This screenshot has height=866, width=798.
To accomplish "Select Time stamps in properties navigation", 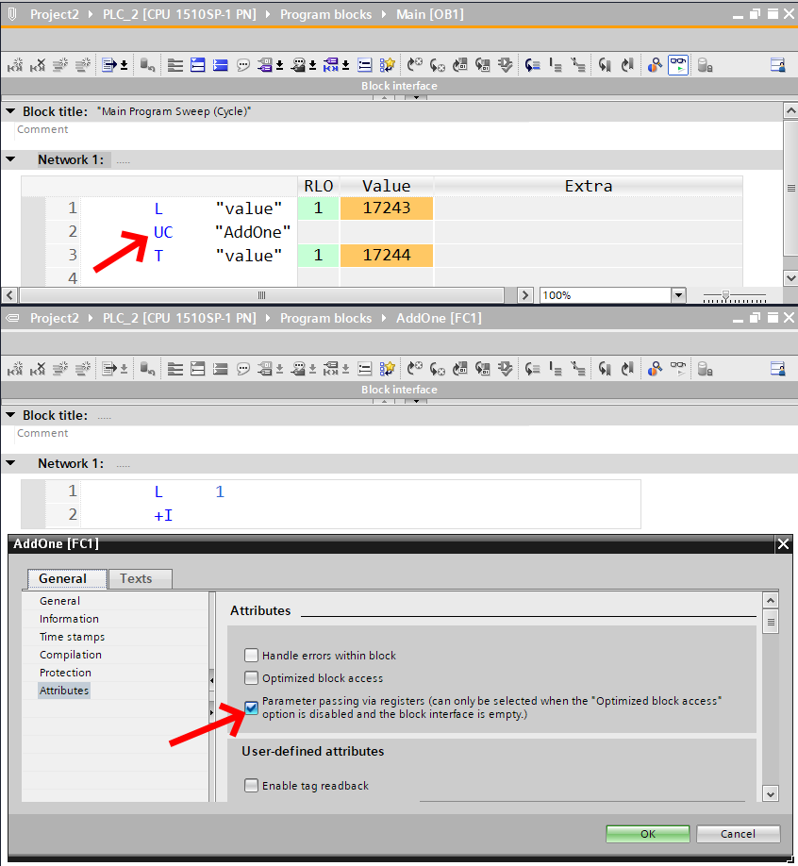I will tap(72, 637).
